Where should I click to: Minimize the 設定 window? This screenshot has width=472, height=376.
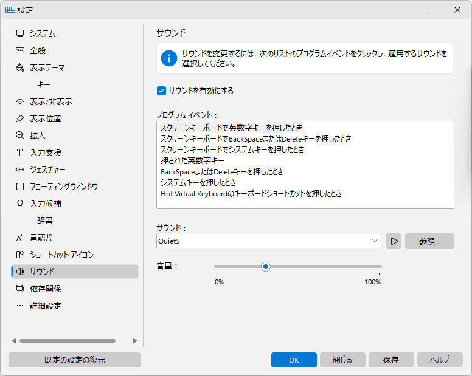pyautogui.click(x=429, y=10)
